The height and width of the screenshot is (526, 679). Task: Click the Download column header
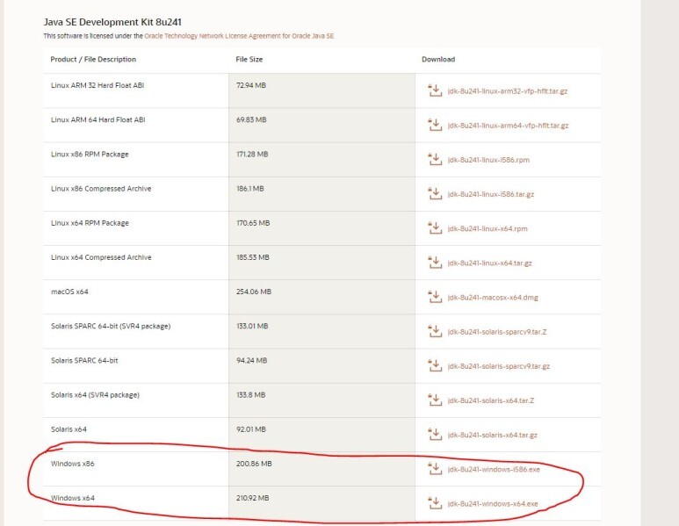pos(438,60)
